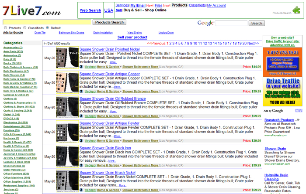This screenshot has width=306, height=194.
Task: Click Sell your product link
Action: [x=132, y=37]
